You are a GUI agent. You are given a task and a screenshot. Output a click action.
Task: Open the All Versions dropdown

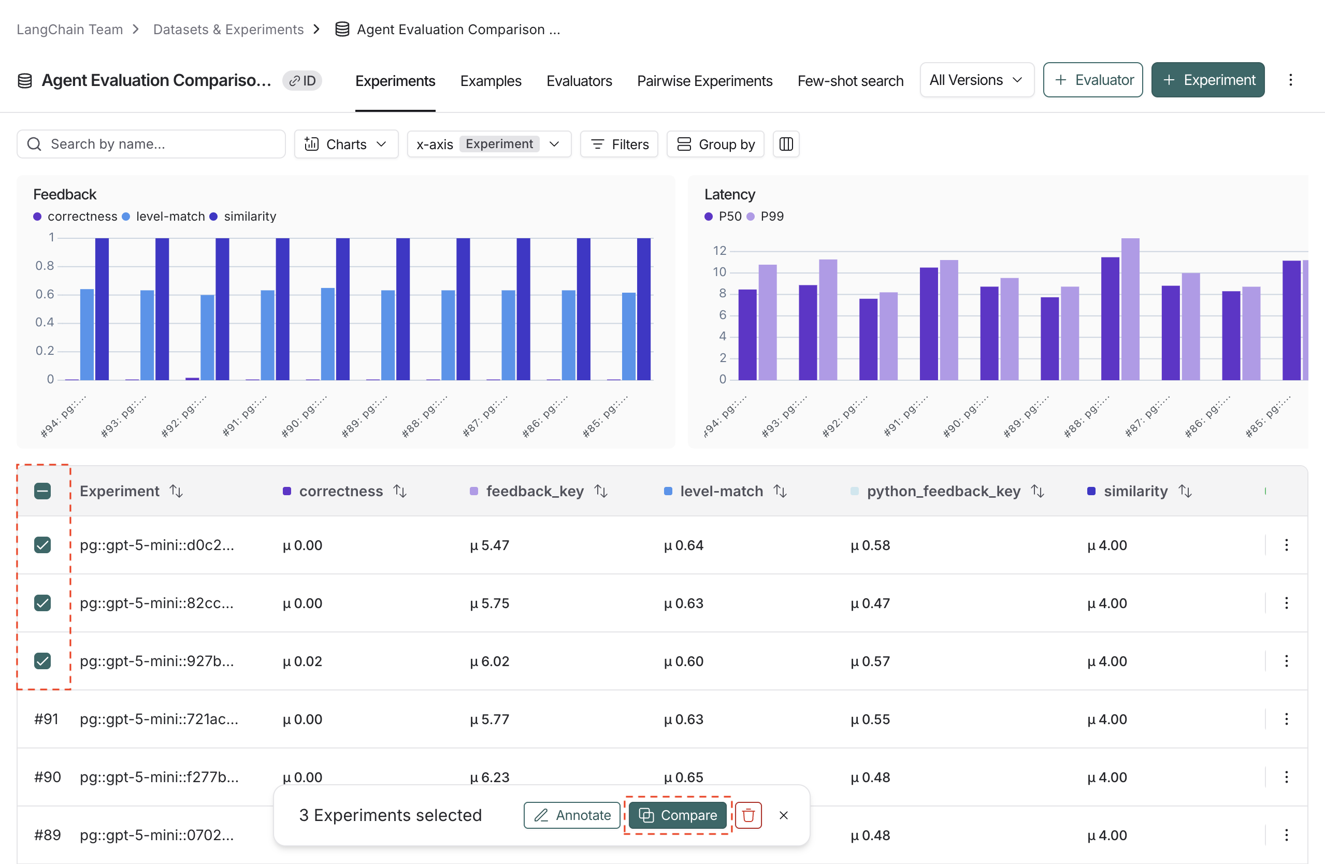tap(976, 80)
